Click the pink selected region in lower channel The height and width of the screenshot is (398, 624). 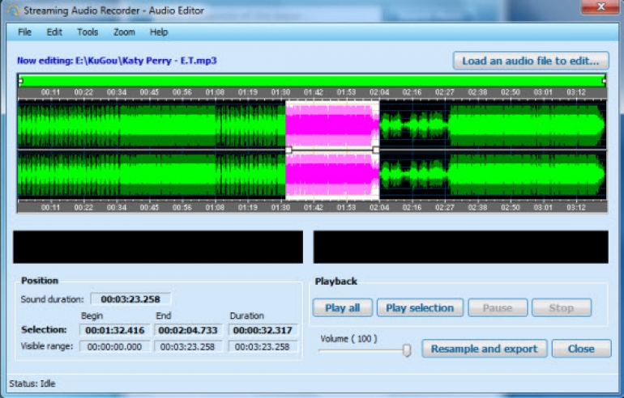[332, 175]
